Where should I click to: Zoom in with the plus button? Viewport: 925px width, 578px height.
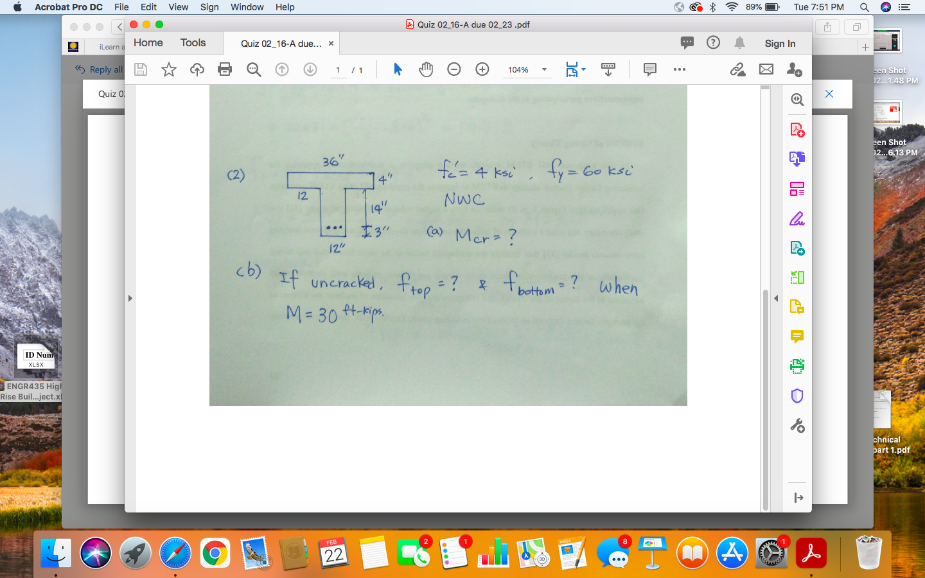coord(482,69)
